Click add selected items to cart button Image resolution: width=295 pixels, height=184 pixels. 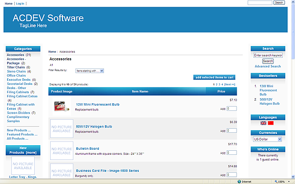point(214,77)
